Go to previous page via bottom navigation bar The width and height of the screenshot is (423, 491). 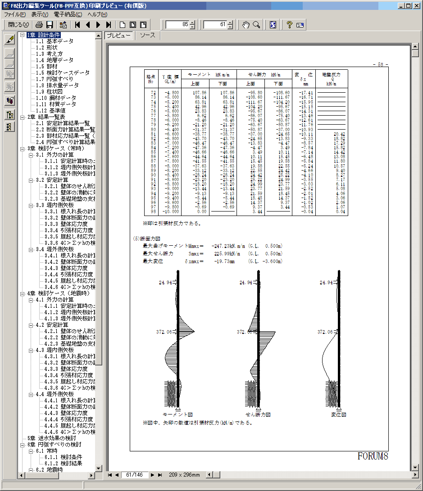[x=117, y=475]
